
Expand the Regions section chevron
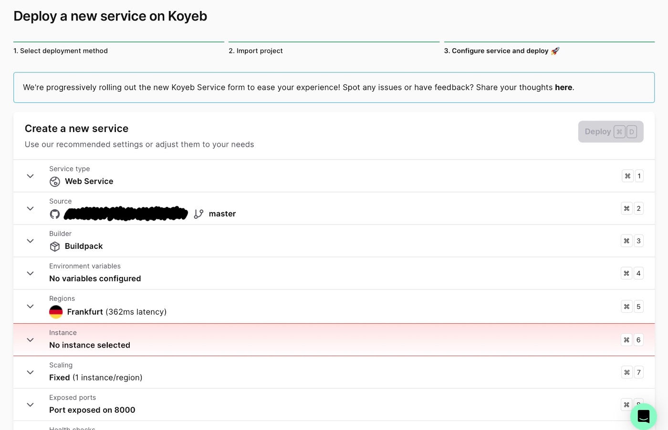pos(30,306)
